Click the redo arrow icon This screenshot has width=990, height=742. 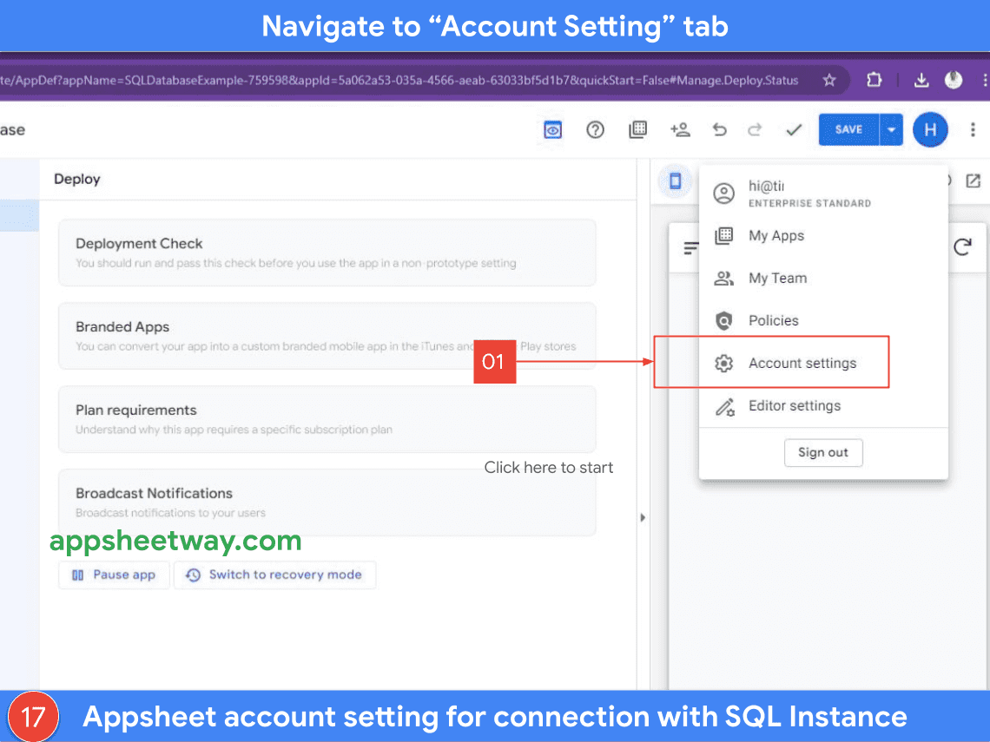click(755, 130)
